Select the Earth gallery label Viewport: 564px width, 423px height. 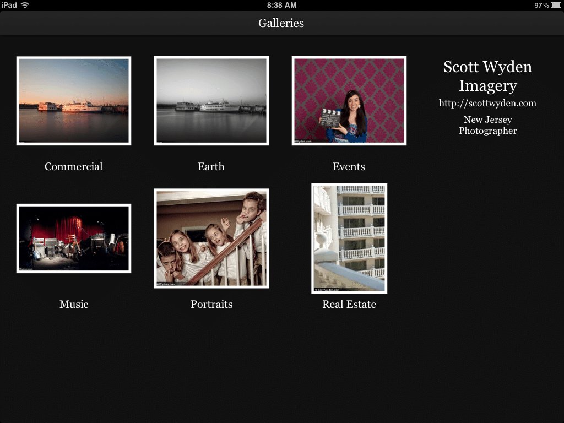click(211, 166)
